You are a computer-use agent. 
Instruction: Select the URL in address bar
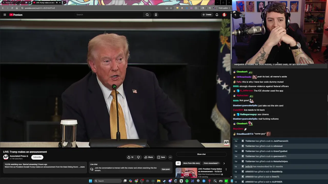point(40,8)
